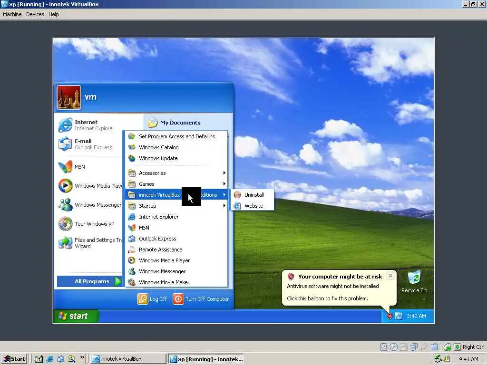Screen dimensions: 487x365
Task: Start the Tour Windows XP item
Action: (87, 224)
